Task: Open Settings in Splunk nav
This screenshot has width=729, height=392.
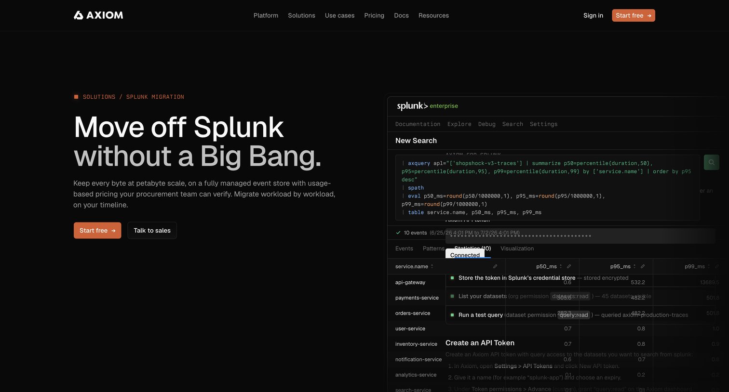Action: click(x=543, y=124)
